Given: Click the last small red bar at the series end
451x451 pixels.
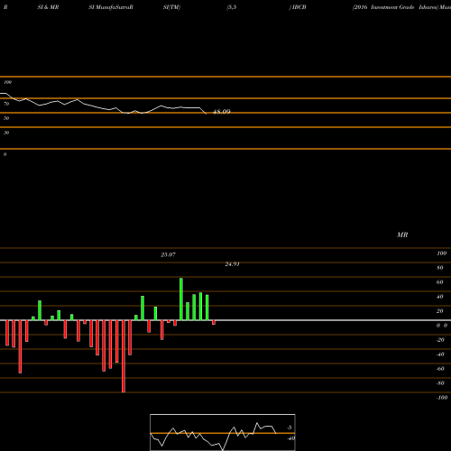Looking at the screenshot, I should pyautogui.click(x=214, y=322).
